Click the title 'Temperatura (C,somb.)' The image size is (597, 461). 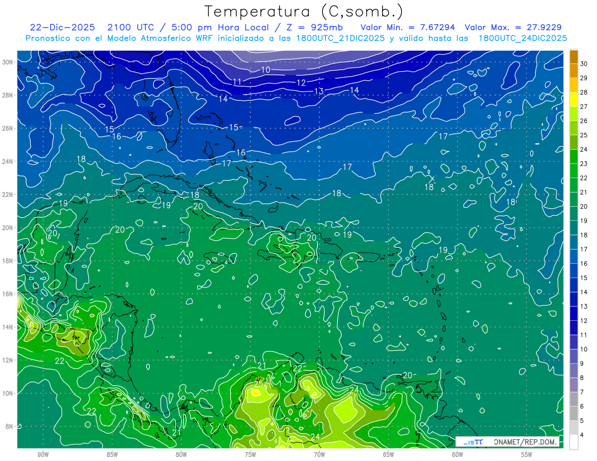pos(303,11)
